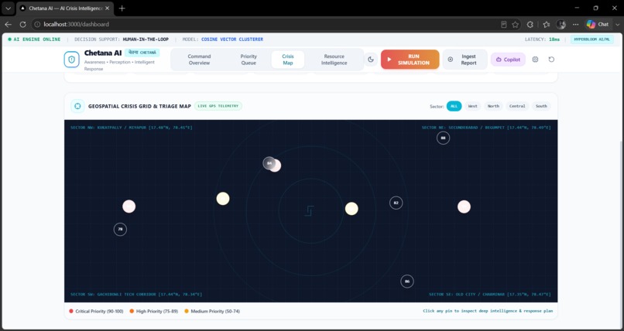Screen dimensions: 624x331
Task: Filter map to North sector
Action: [493, 106]
